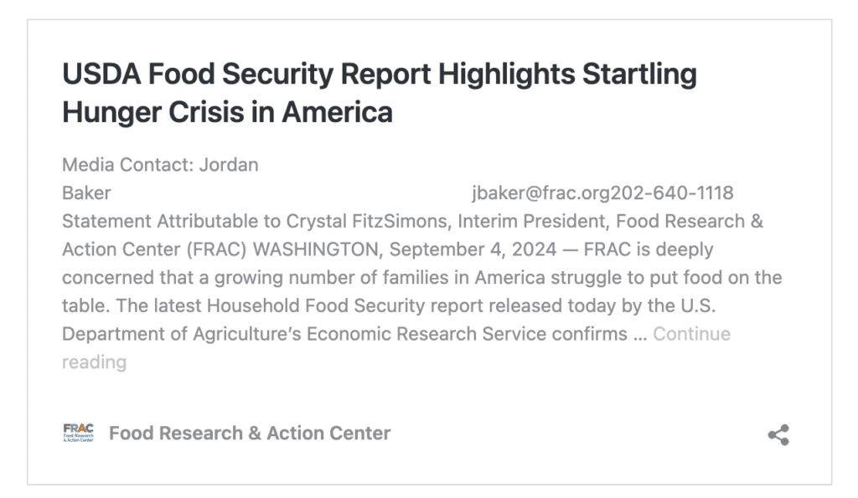Viewport: 858px width, 498px height.
Task: Click the Continue reading link
Action: click(x=691, y=334)
